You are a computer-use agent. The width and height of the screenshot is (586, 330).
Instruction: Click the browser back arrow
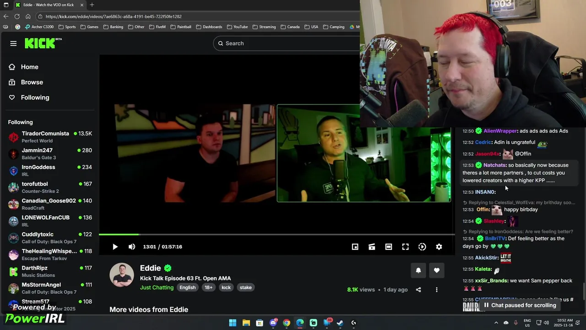[x=6, y=16]
